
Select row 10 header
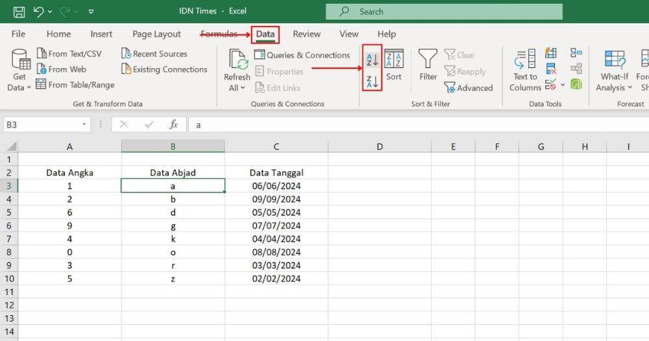[8, 279]
